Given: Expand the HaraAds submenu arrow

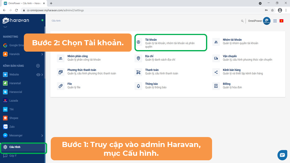Looking at the screenshot, I should click(42, 54).
